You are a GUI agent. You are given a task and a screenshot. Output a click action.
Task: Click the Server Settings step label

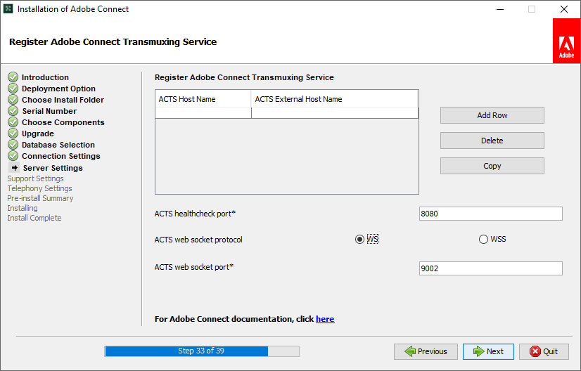click(x=53, y=168)
